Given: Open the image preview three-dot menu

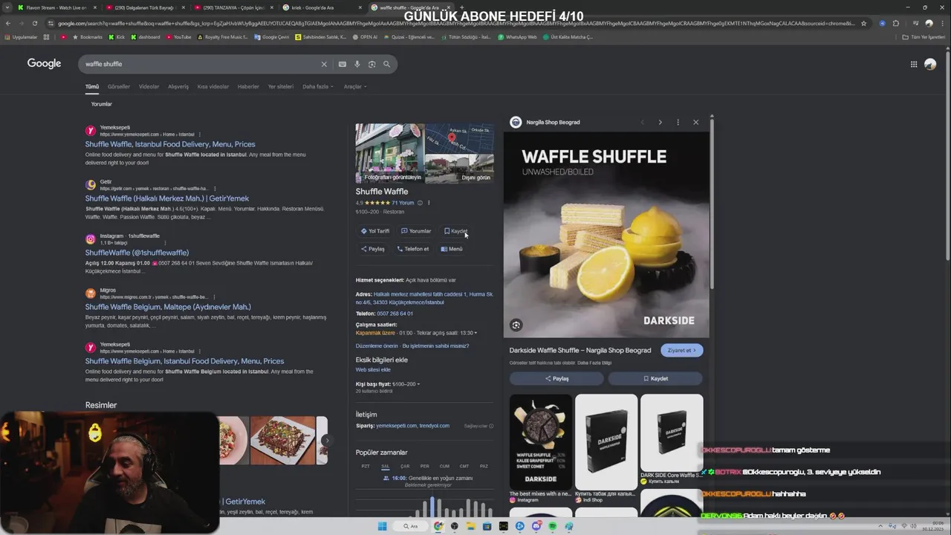Looking at the screenshot, I should [x=678, y=122].
